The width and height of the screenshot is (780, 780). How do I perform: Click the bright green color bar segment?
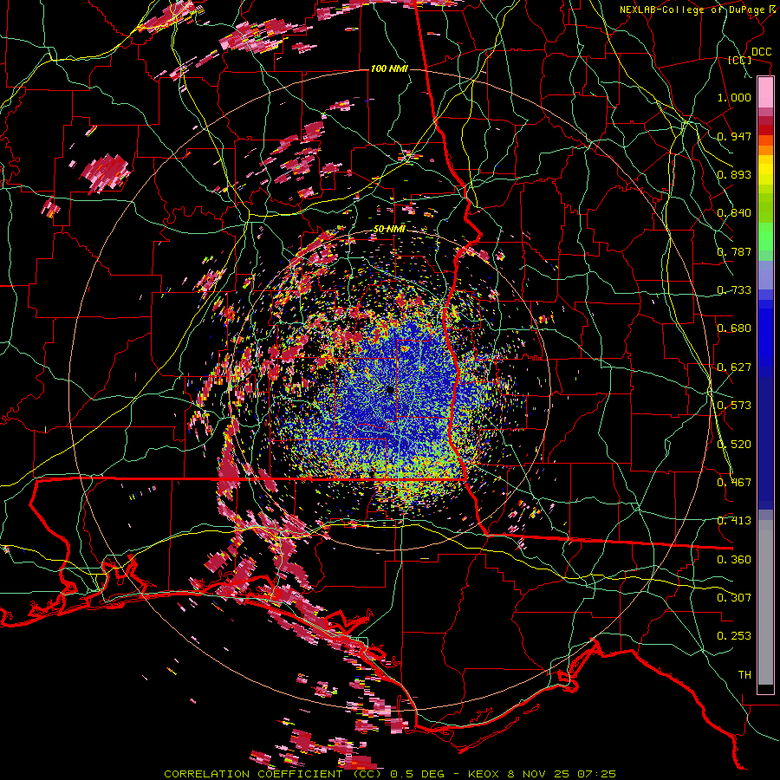pos(765,237)
